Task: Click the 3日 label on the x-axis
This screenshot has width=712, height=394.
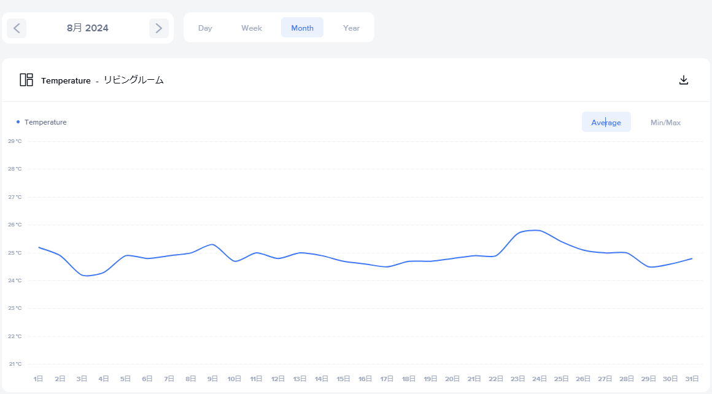Action: pos(82,379)
